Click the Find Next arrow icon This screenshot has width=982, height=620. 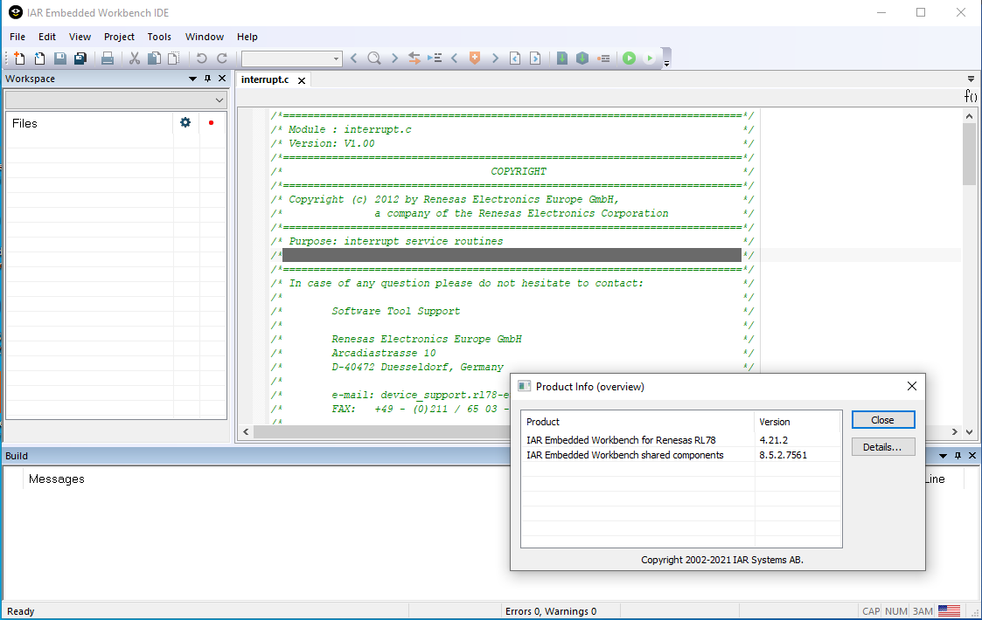pyautogui.click(x=394, y=59)
